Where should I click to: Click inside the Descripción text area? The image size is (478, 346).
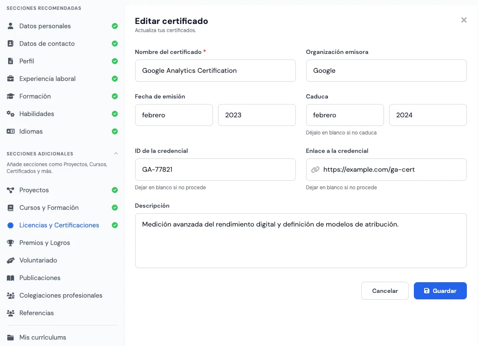pos(301,241)
